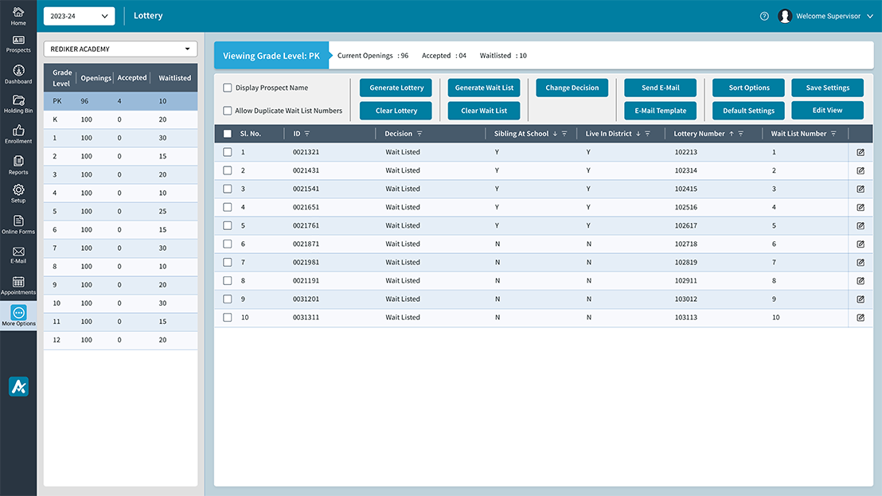
Task: Open the Welcome Supervisor account menu
Action: coord(828,15)
